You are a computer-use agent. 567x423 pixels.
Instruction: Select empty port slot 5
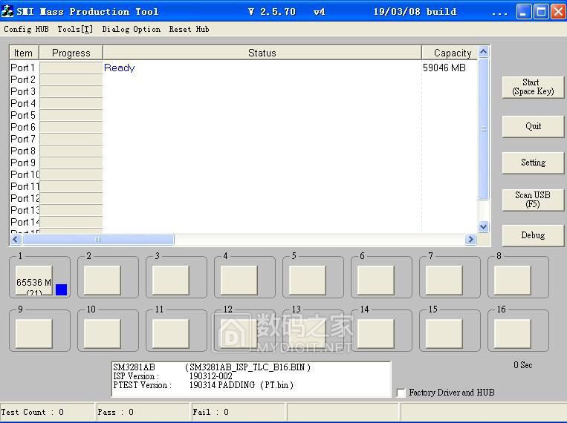click(x=308, y=281)
